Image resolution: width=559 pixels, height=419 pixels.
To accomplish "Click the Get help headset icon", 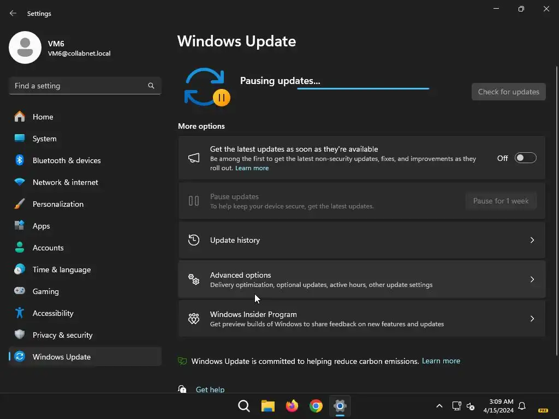I will 182,389.
